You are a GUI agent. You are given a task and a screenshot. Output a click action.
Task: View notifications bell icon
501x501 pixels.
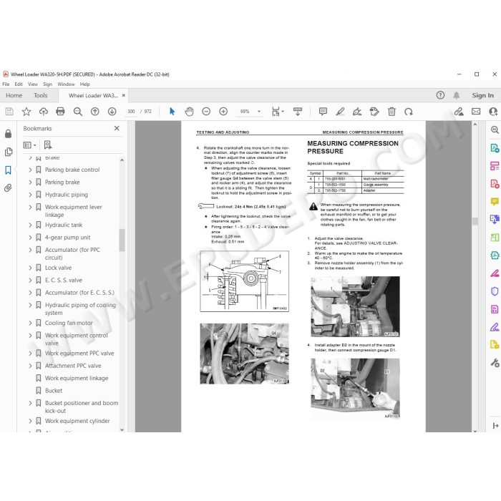click(457, 95)
